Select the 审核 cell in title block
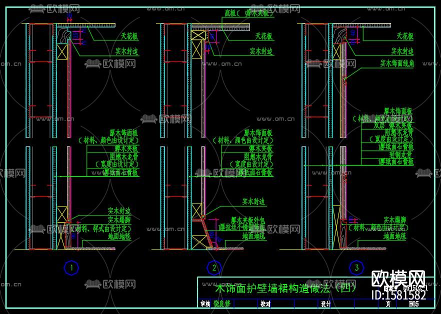The image size is (441, 314). click(x=205, y=304)
